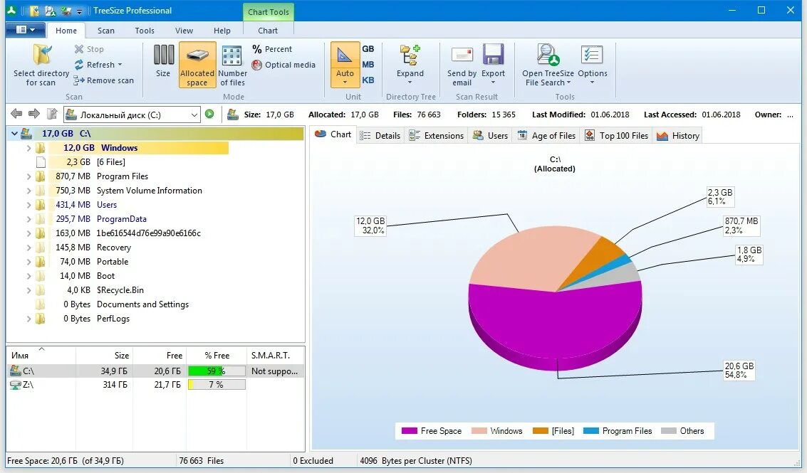Switch mode to Size
The image size is (807, 473).
pyautogui.click(x=163, y=62)
